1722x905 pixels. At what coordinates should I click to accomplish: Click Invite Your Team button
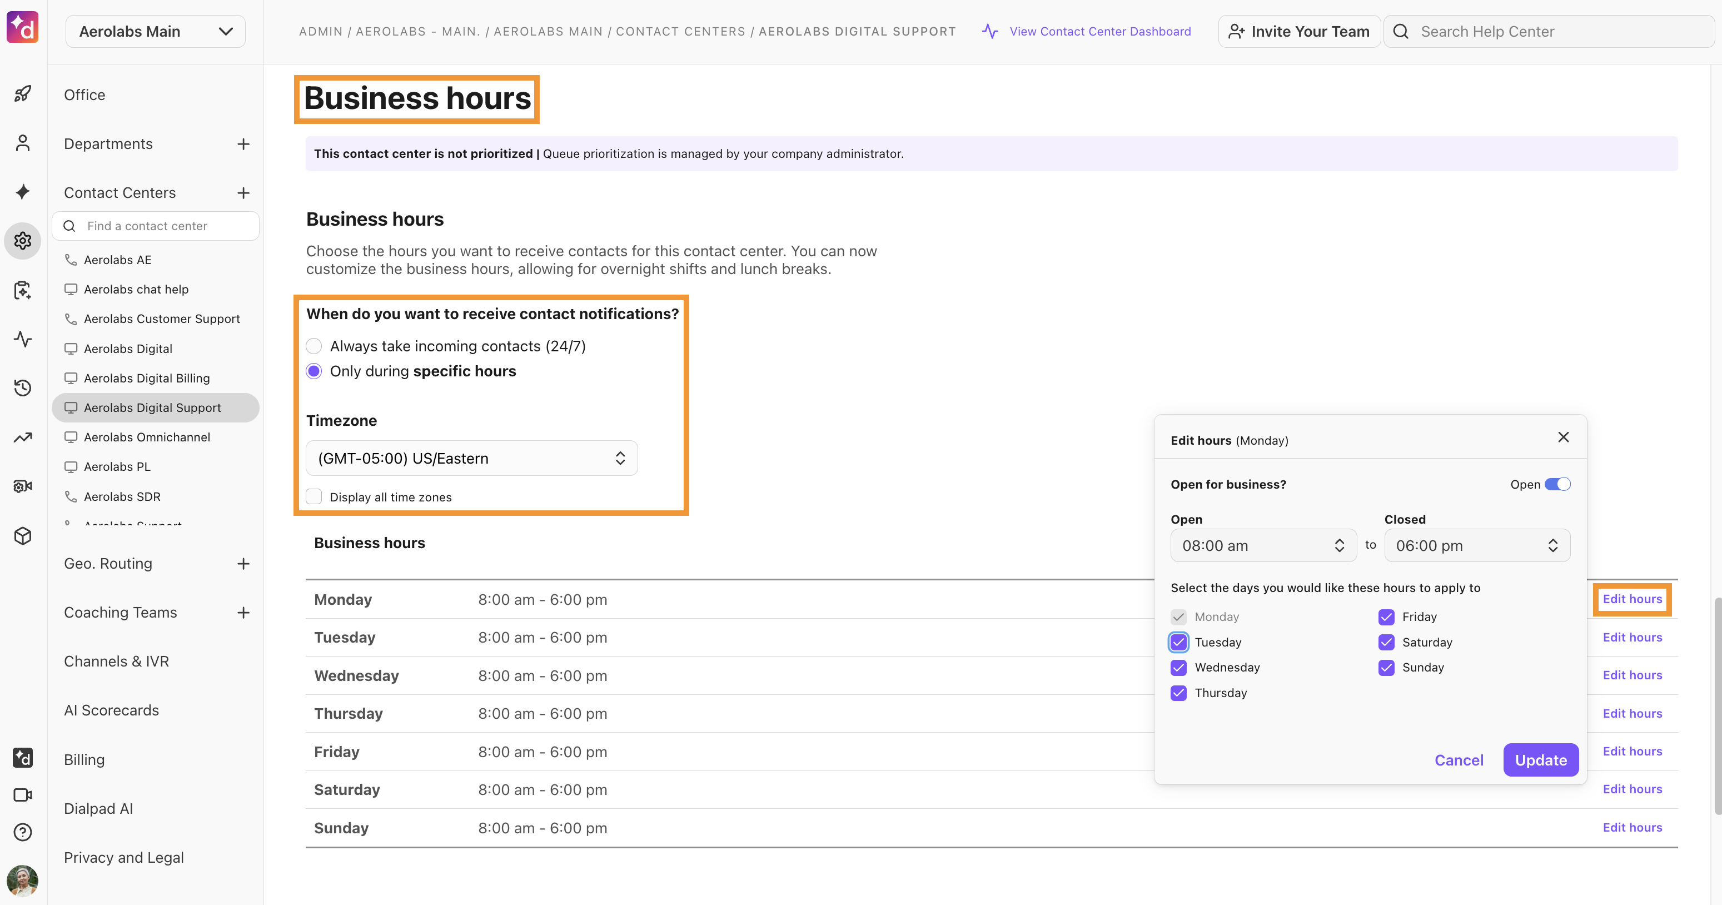click(x=1299, y=32)
